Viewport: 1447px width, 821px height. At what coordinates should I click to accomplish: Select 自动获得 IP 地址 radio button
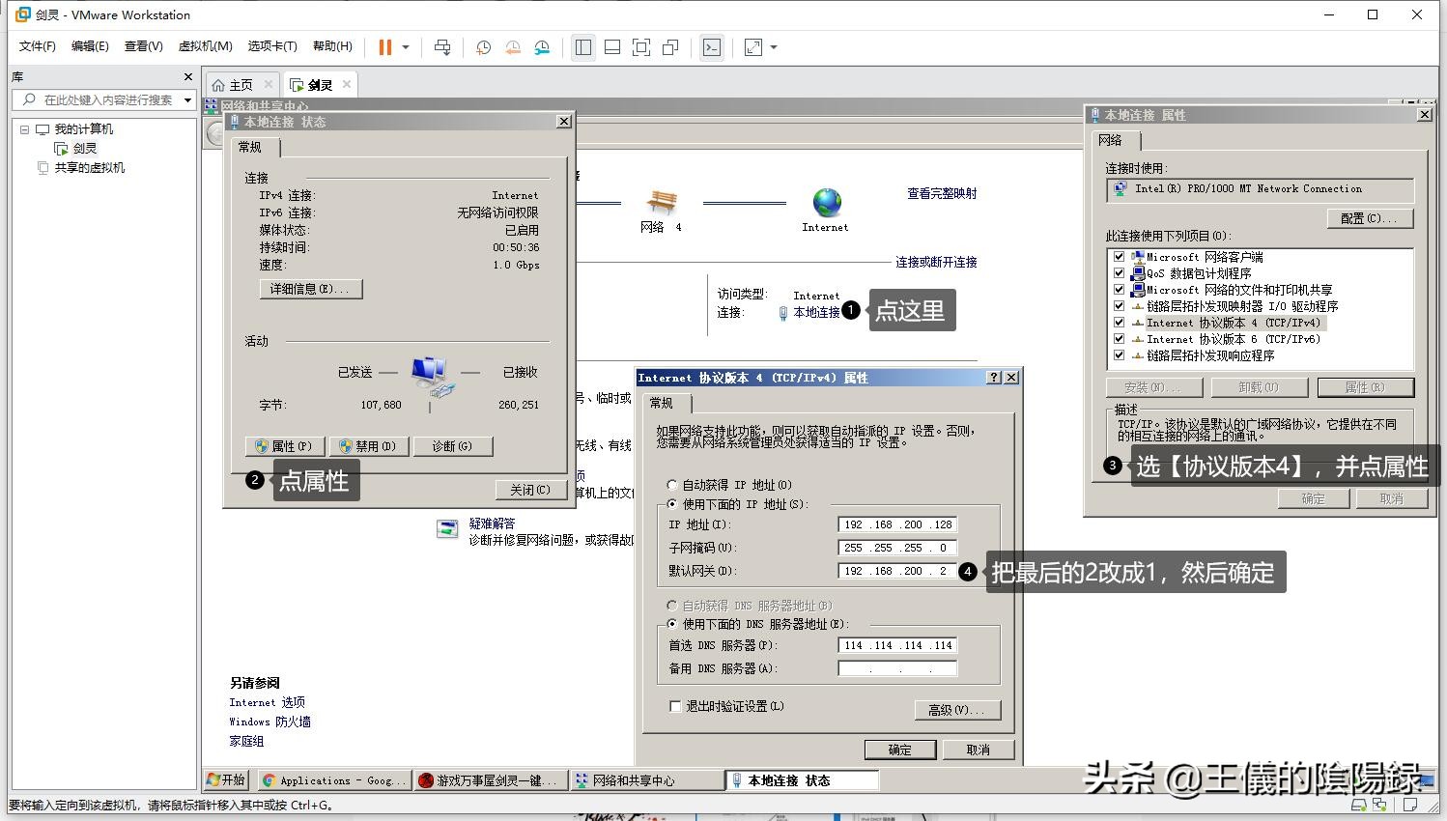pyautogui.click(x=672, y=485)
